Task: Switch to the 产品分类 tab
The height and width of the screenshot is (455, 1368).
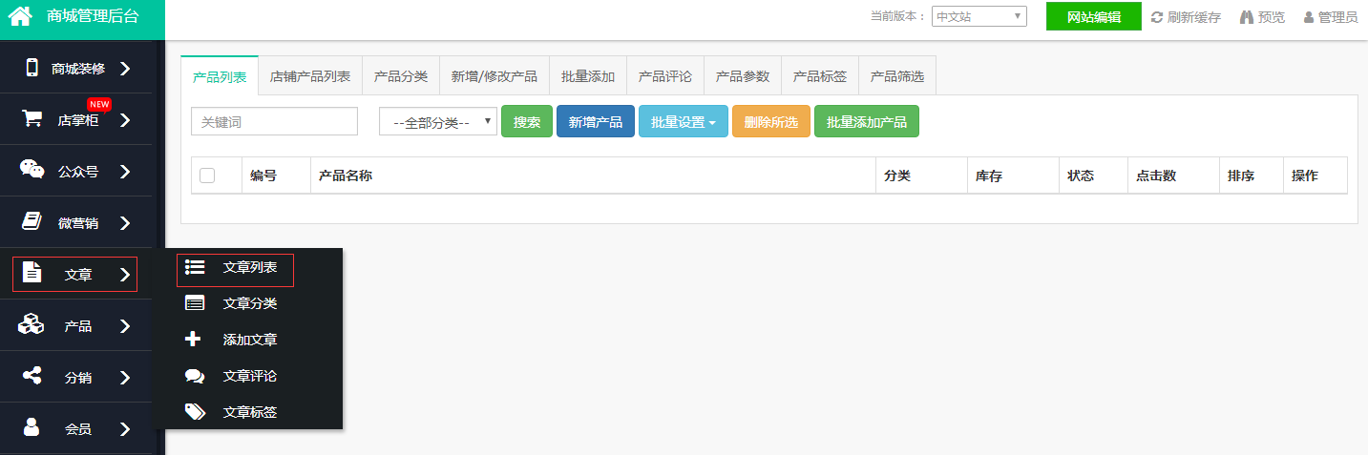Action: click(401, 76)
